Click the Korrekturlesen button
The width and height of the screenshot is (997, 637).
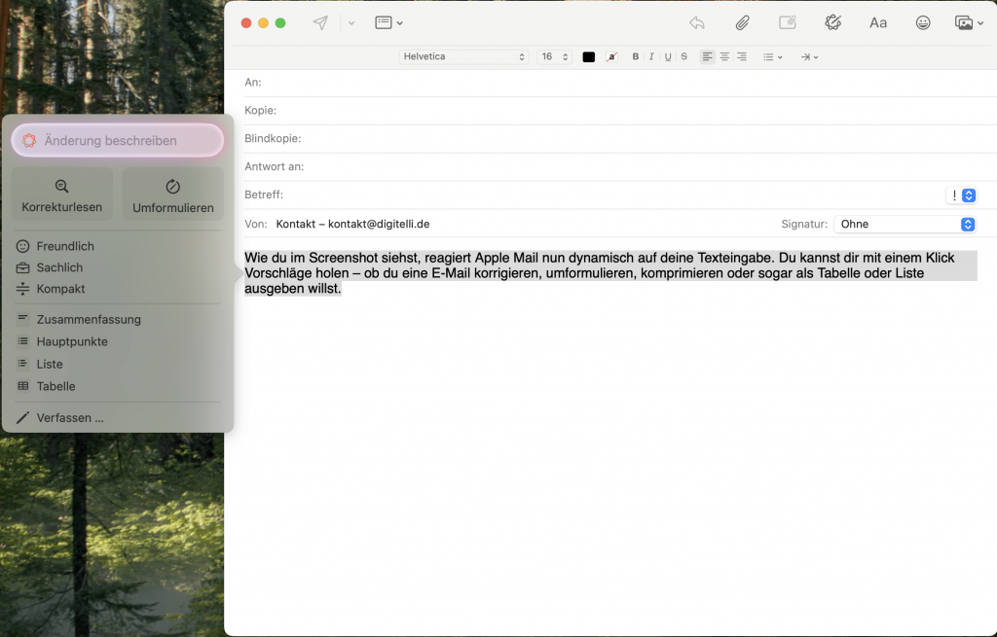tap(62, 195)
